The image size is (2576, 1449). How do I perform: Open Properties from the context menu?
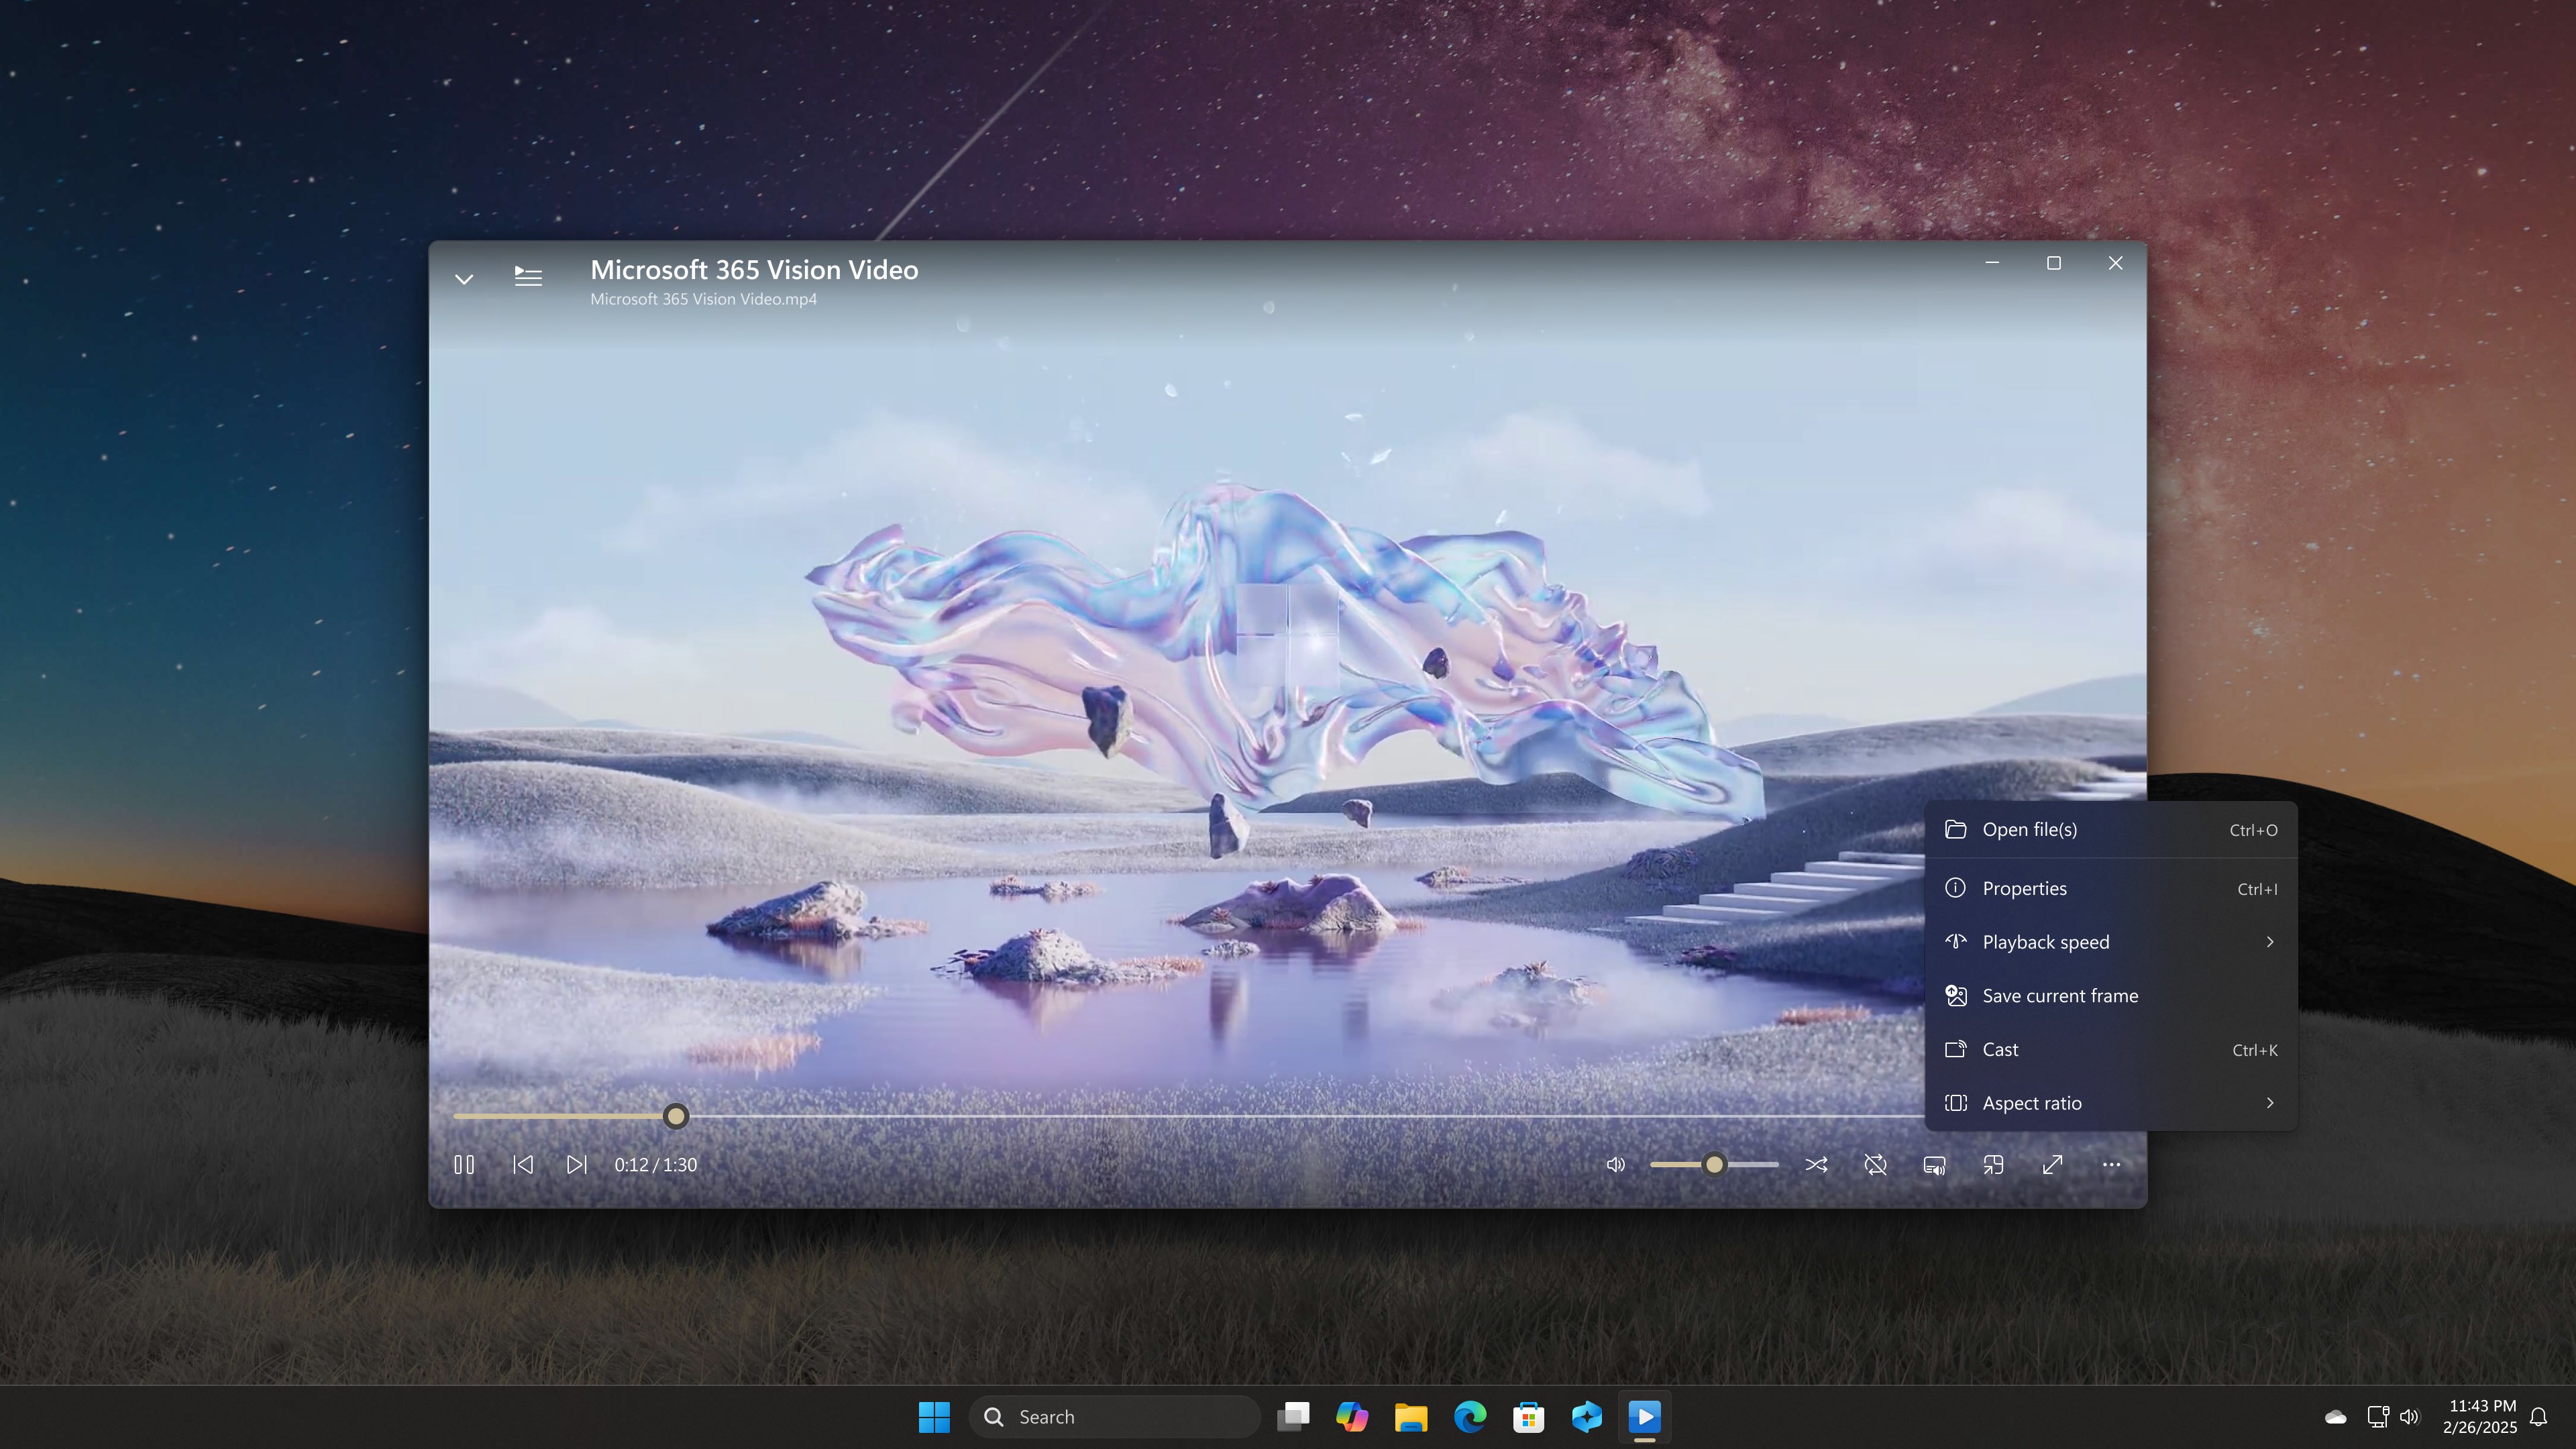pos(2024,888)
